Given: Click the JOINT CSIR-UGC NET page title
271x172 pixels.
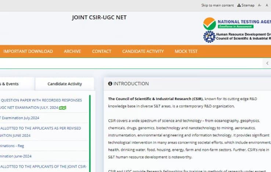Looking at the screenshot, I should click(99, 18).
